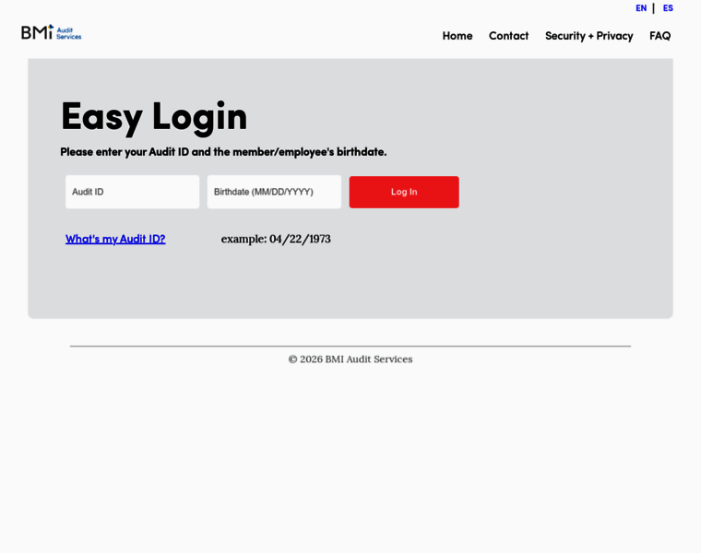Switch language to ES
This screenshot has width=701, height=553.
click(668, 8)
